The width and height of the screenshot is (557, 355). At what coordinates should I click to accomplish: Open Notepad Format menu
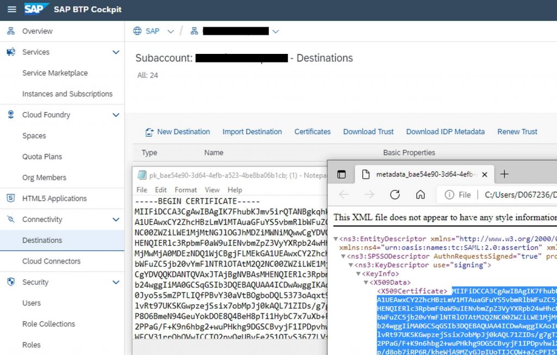185,189
